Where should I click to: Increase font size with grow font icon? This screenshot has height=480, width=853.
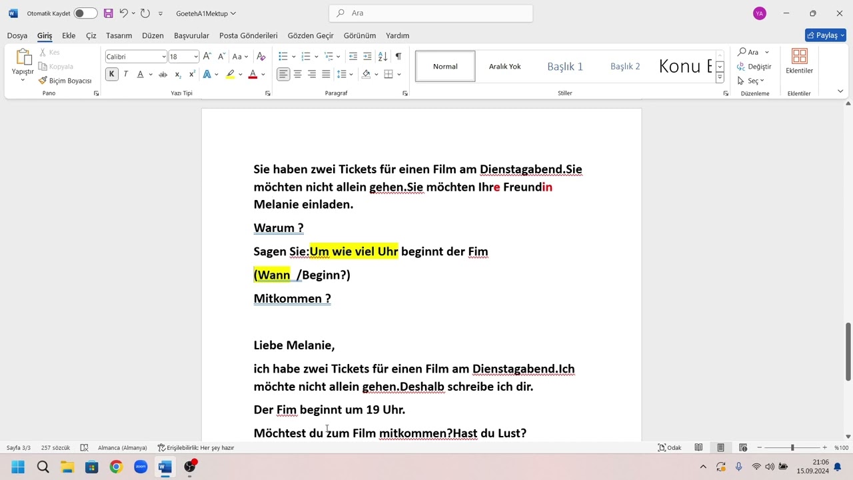pyautogui.click(x=207, y=57)
